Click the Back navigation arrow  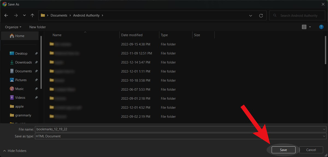coord(6,16)
